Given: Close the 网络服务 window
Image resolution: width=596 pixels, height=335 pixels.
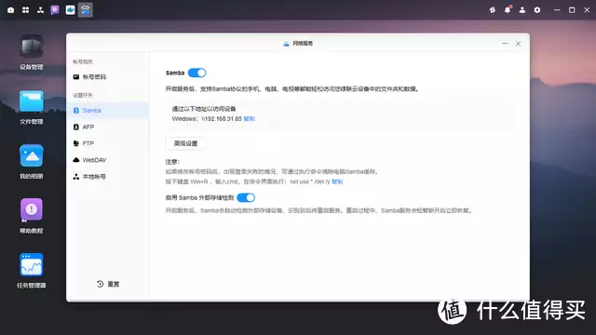Looking at the screenshot, I should pos(518,44).
